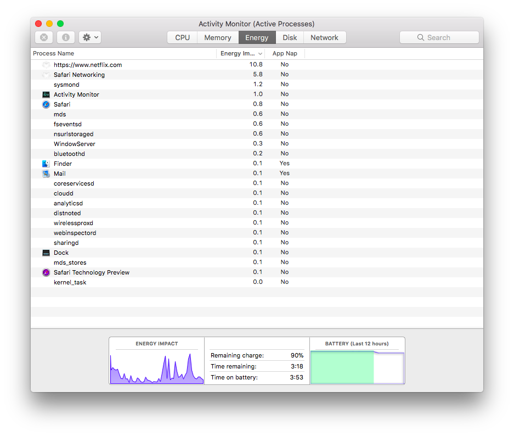Click the netflix.com process placeholder icon
The image size is (514, 436).
tap(46, 65)
